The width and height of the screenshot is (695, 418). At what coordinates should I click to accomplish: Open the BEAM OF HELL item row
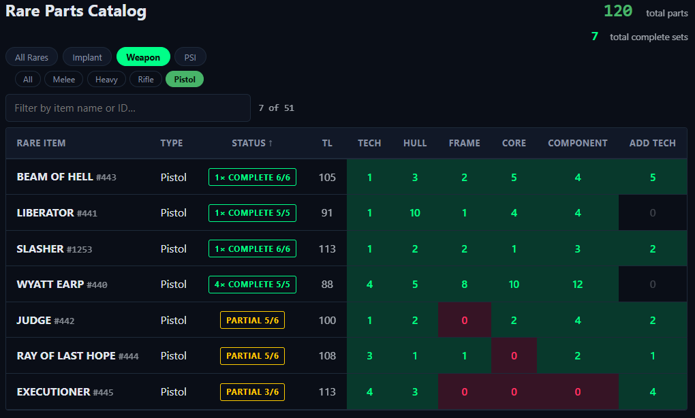[x=347, y=177]
